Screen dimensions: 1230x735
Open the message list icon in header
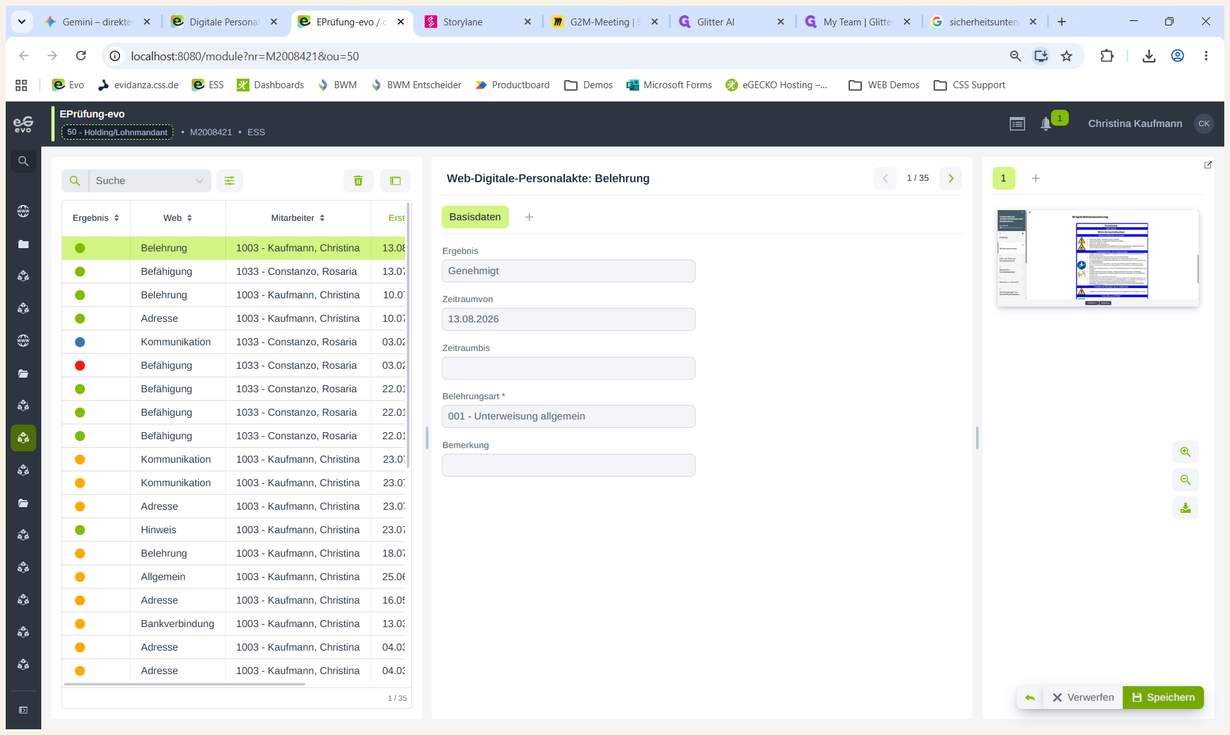[1017, 124]
